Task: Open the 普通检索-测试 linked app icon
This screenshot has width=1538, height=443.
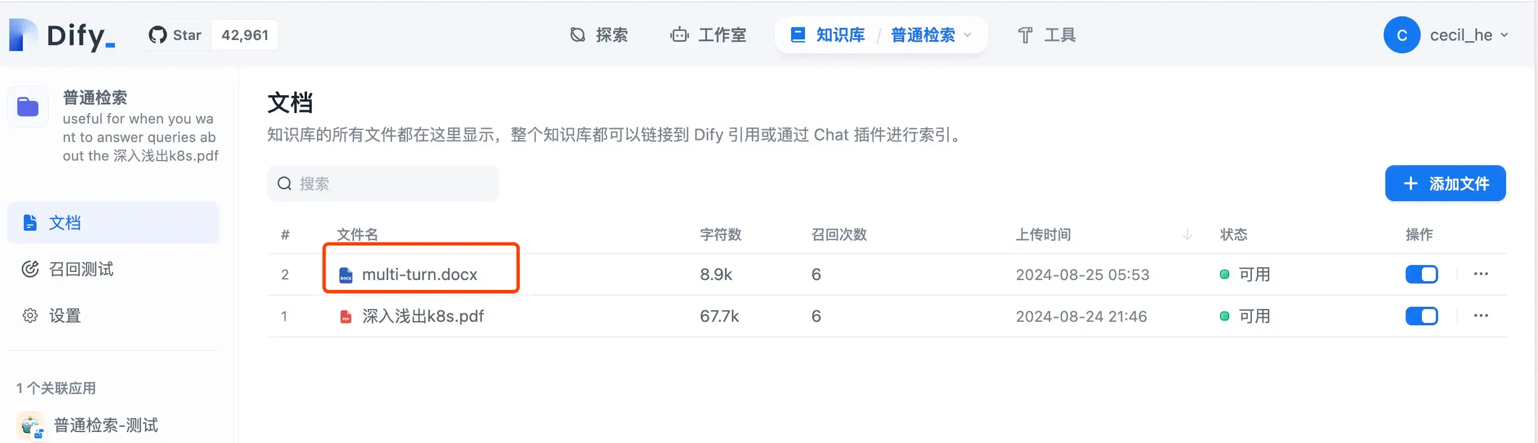Action: tap(30, 425)
